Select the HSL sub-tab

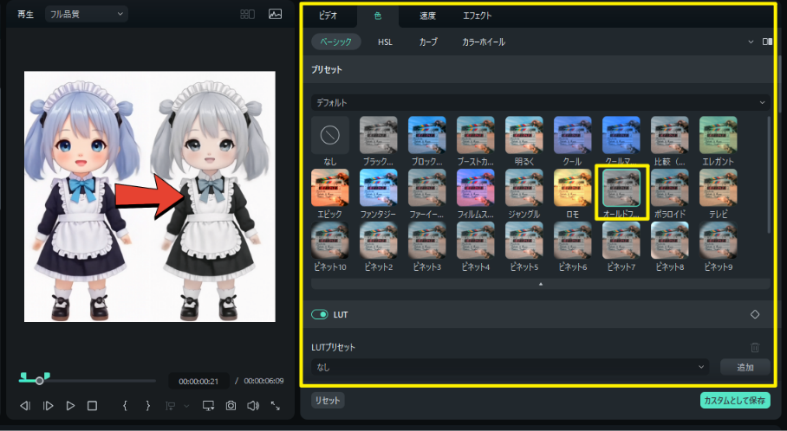(385, 42)
